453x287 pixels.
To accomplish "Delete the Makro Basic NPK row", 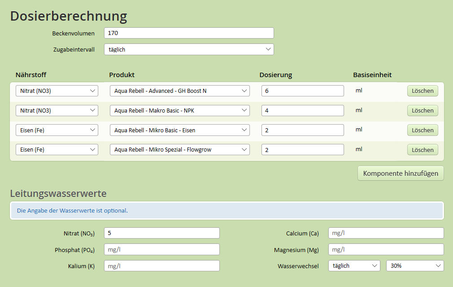I will point(422,111).
